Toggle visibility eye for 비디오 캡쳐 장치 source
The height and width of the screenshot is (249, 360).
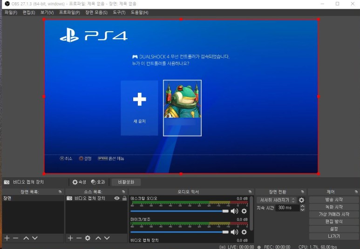tap(117, 198)
